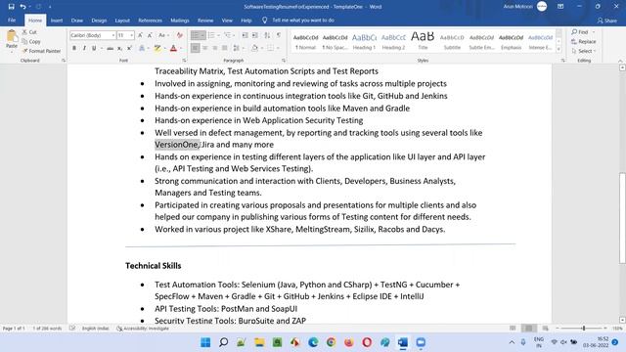Open Microsoft Edge from the taskbar
Viewport: 626px width, 352px height.
313,342
